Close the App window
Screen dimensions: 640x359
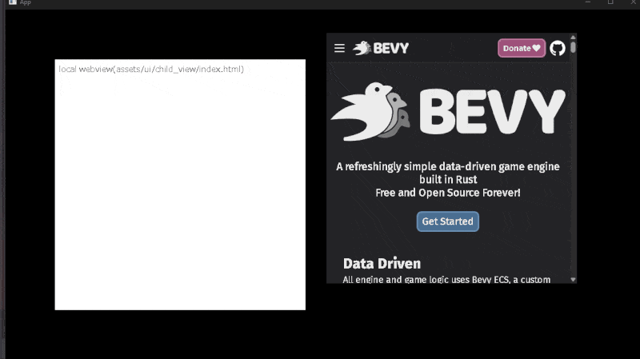pos(633,3)
